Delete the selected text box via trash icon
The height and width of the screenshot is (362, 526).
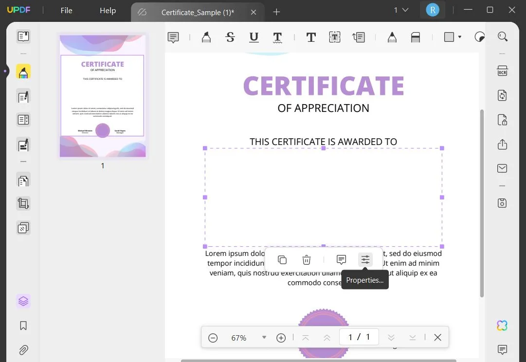pyautogui.click(x=306, y=259)
